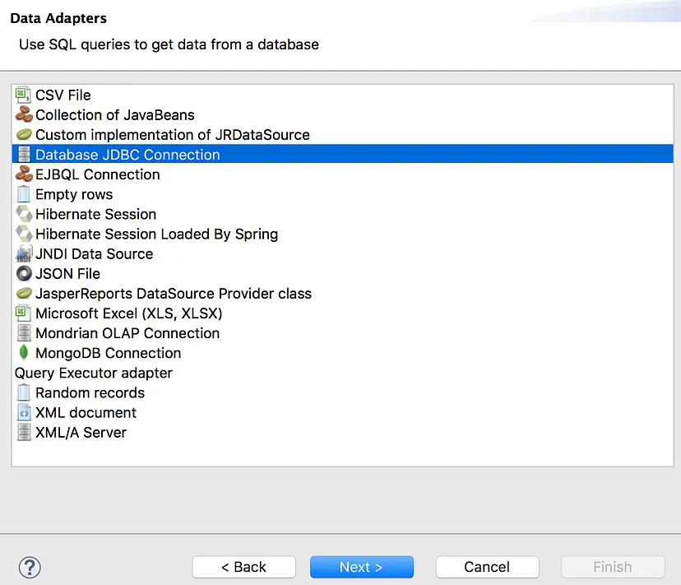Click the Collection of JavaBeans bean icon

point(24,115)
